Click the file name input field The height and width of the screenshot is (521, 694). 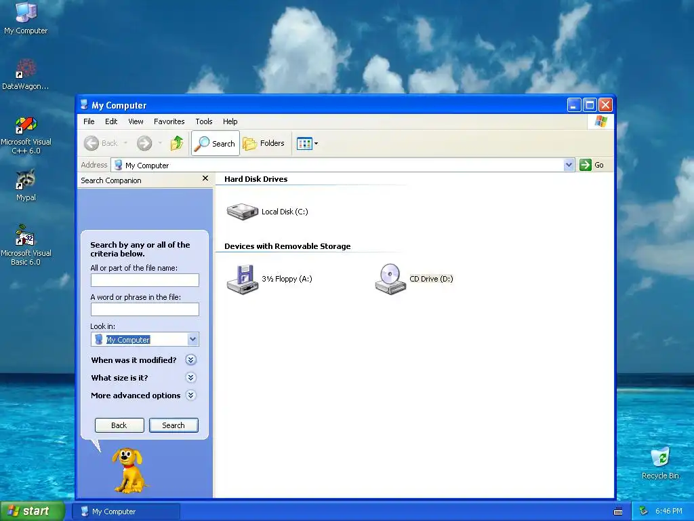145,280
